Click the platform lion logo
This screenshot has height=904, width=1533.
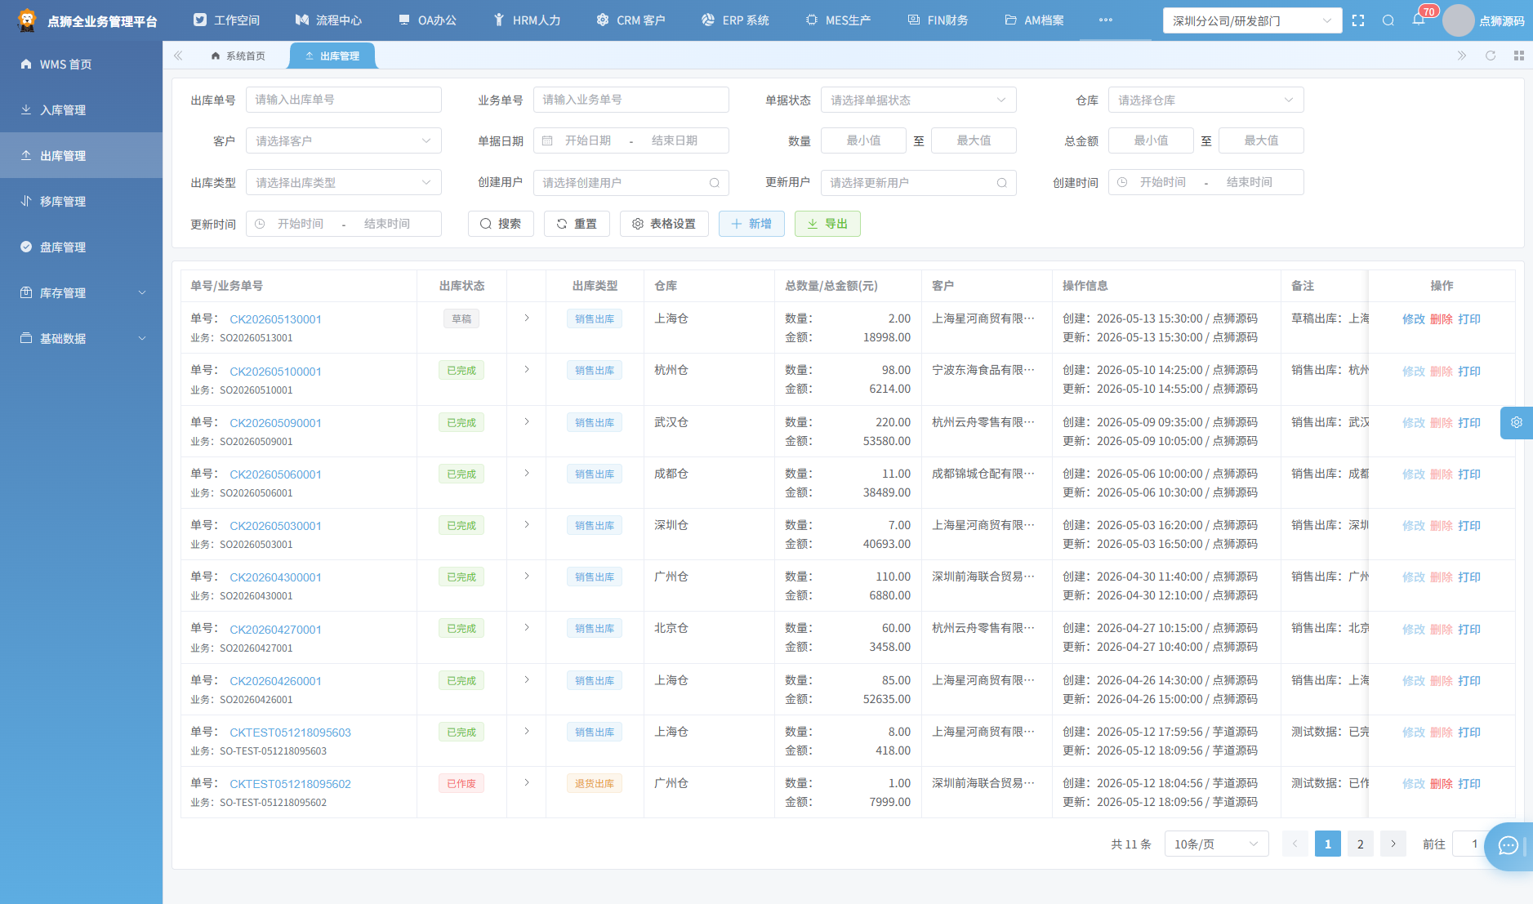[x=27, y=20]
